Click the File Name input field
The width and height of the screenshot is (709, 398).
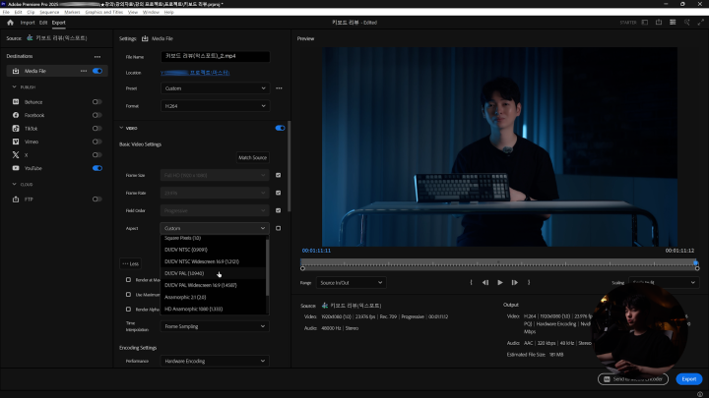click(215, 57)
